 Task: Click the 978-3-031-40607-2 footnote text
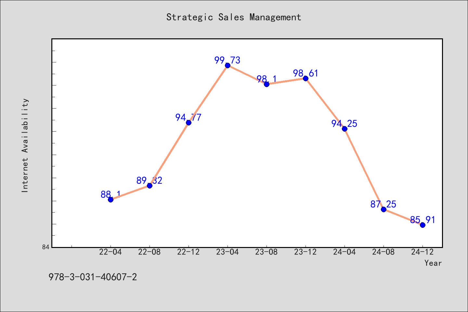pyautogui.click(x=93, y=277)
